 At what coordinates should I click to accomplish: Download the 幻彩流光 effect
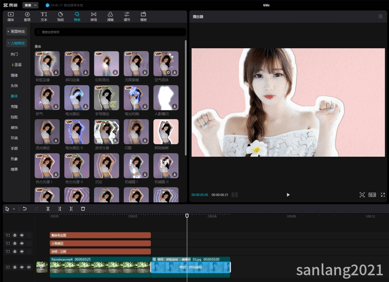(115, 72)
